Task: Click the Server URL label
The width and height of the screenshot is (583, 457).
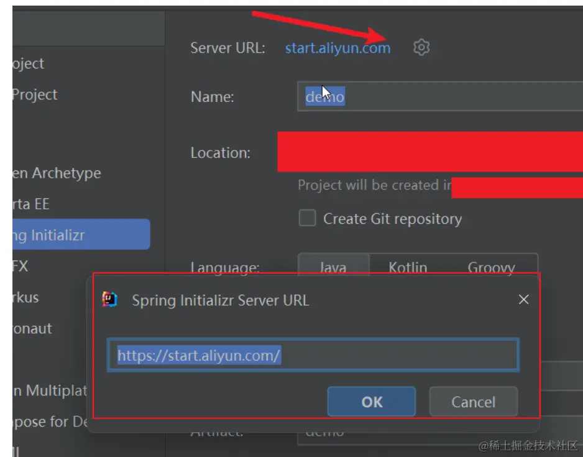Action: [x=228, y=48]
